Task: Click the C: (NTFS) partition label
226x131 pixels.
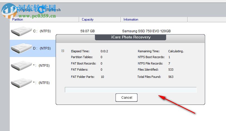Action: coord(42,31)
